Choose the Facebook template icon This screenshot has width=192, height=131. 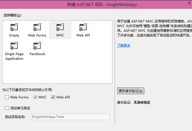coord(37,46)
